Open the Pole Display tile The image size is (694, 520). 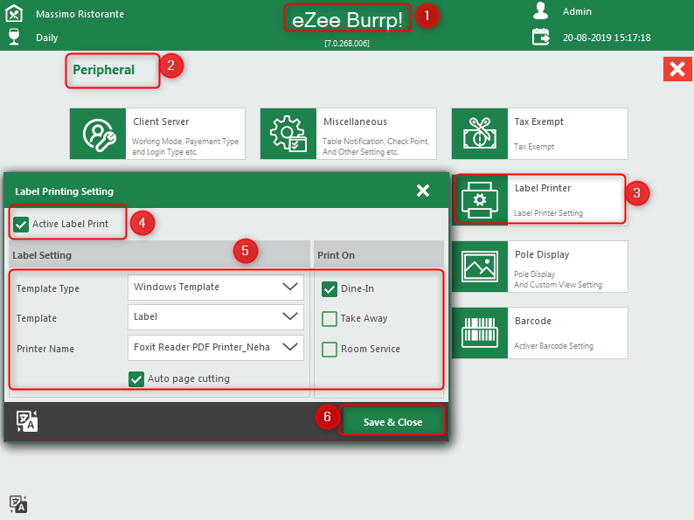539,267
